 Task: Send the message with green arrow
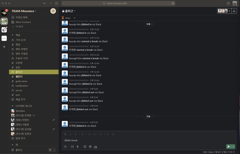pos(229,147)
